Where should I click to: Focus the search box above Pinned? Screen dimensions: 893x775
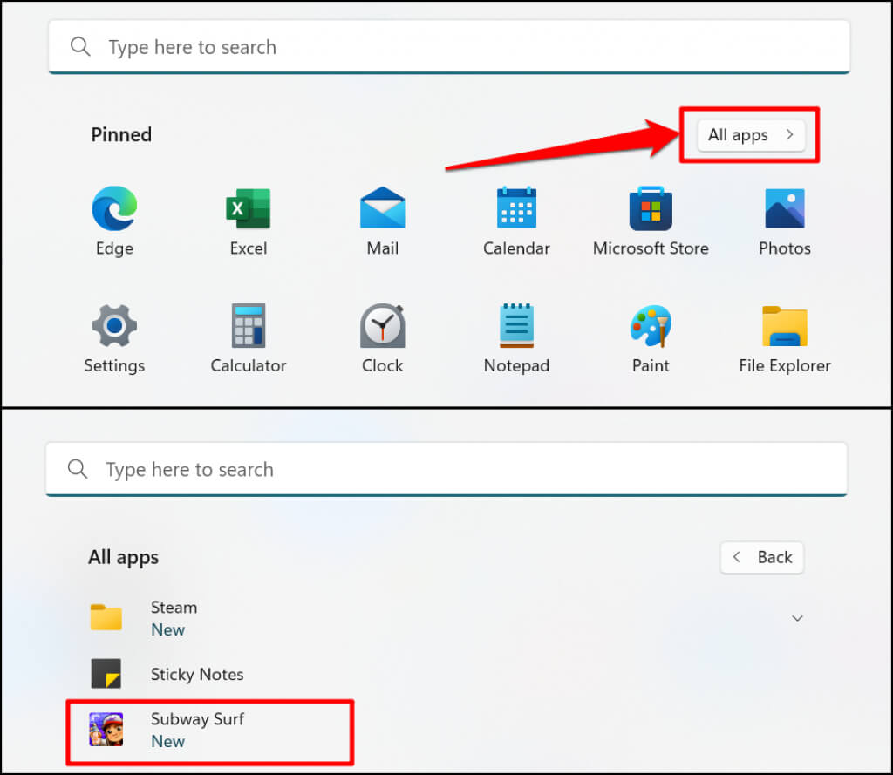(x=449, y=47)
